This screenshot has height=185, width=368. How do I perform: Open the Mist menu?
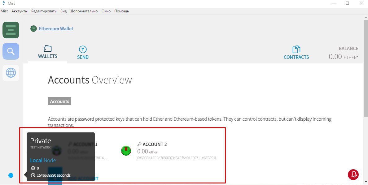pyautogui.click(x=4, y=11)
